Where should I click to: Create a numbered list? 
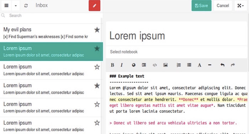pos(179,65)
